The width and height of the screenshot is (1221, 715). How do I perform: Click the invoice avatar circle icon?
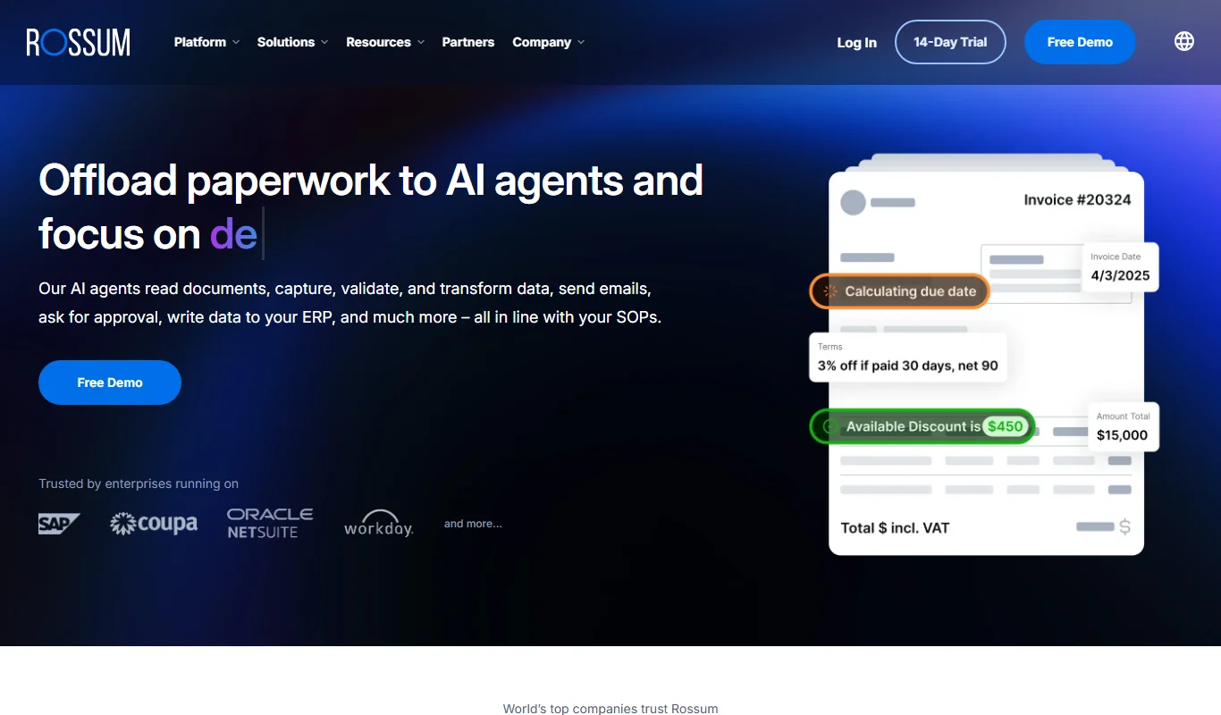pos(854,203)
